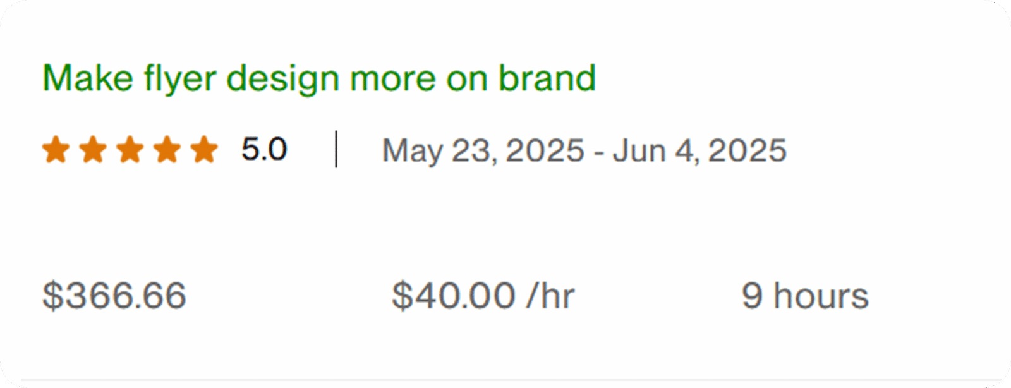Select the May 23, 2025 start date
Viewport: 1011px width, 388px height.
pos(483,151)
